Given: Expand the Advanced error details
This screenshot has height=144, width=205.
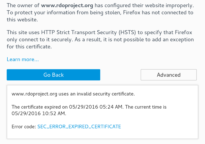Looking at the screenshot, I should 169,75.
